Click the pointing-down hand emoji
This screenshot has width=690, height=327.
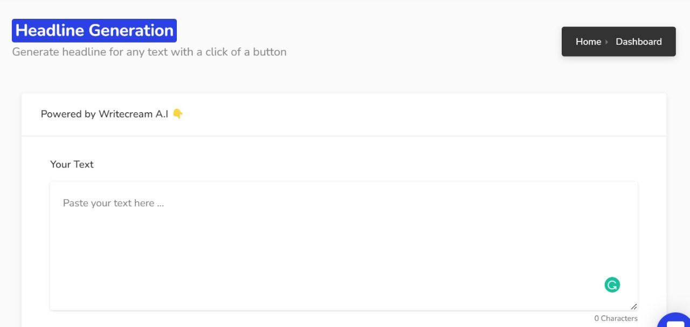coord(178,114)
